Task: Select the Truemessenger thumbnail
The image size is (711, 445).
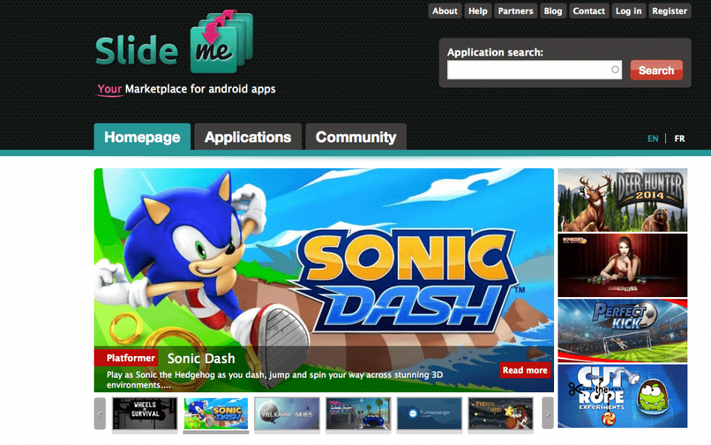Action: click(429, 413)
